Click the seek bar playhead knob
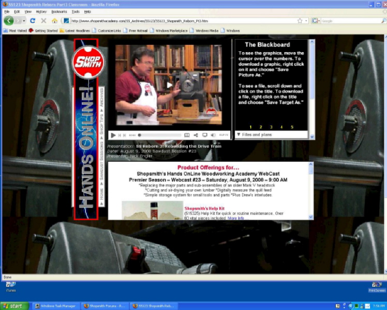Screen dimensions: 387x310 140,135
